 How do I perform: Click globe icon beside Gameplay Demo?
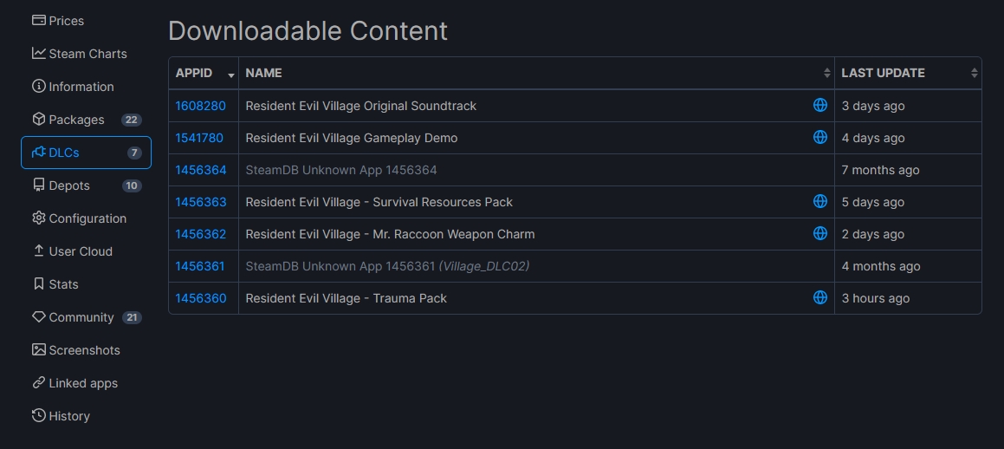[x=819, y=137]
